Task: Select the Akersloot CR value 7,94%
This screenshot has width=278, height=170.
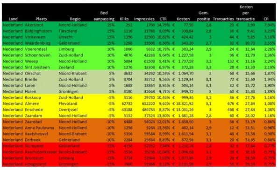Action: pos(270,25)
